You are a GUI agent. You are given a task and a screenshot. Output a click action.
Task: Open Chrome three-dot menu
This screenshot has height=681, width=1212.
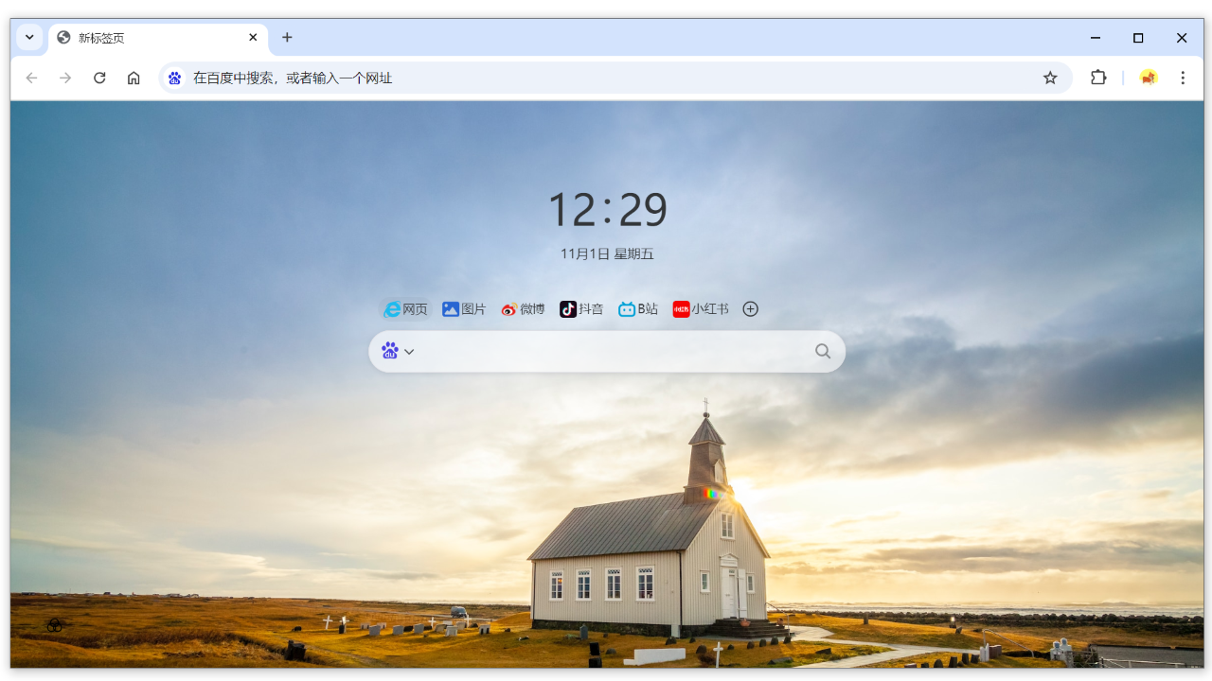(x=1183, y=78)
